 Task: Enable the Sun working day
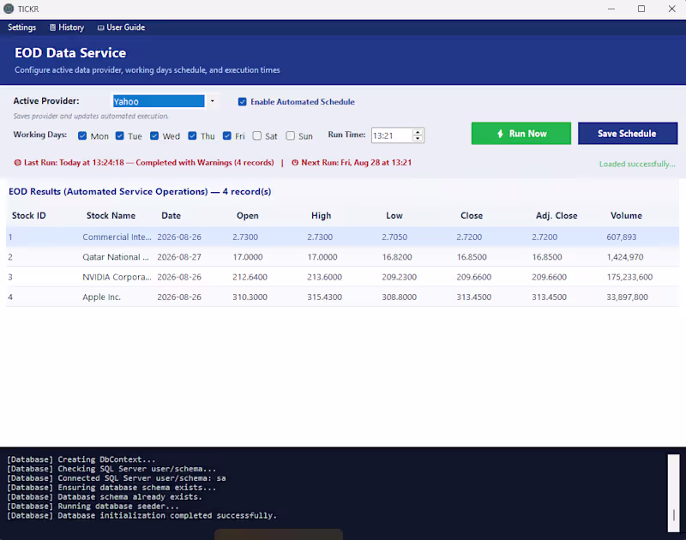point(290,136)
